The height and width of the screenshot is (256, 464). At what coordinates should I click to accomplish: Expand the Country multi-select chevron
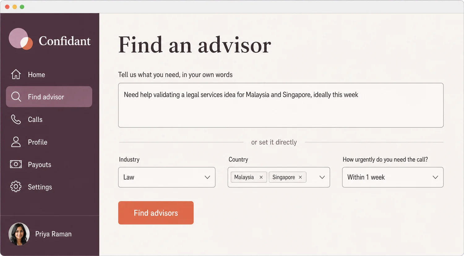[322, 177]
